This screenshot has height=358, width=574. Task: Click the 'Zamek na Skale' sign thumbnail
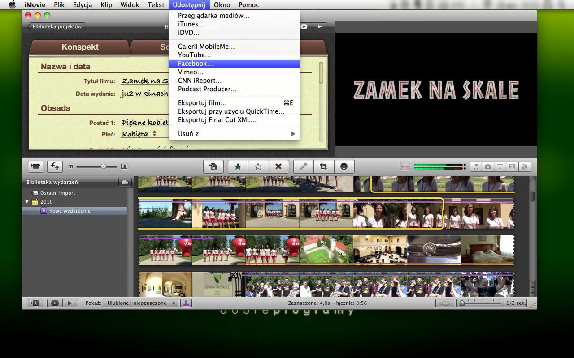219,285
